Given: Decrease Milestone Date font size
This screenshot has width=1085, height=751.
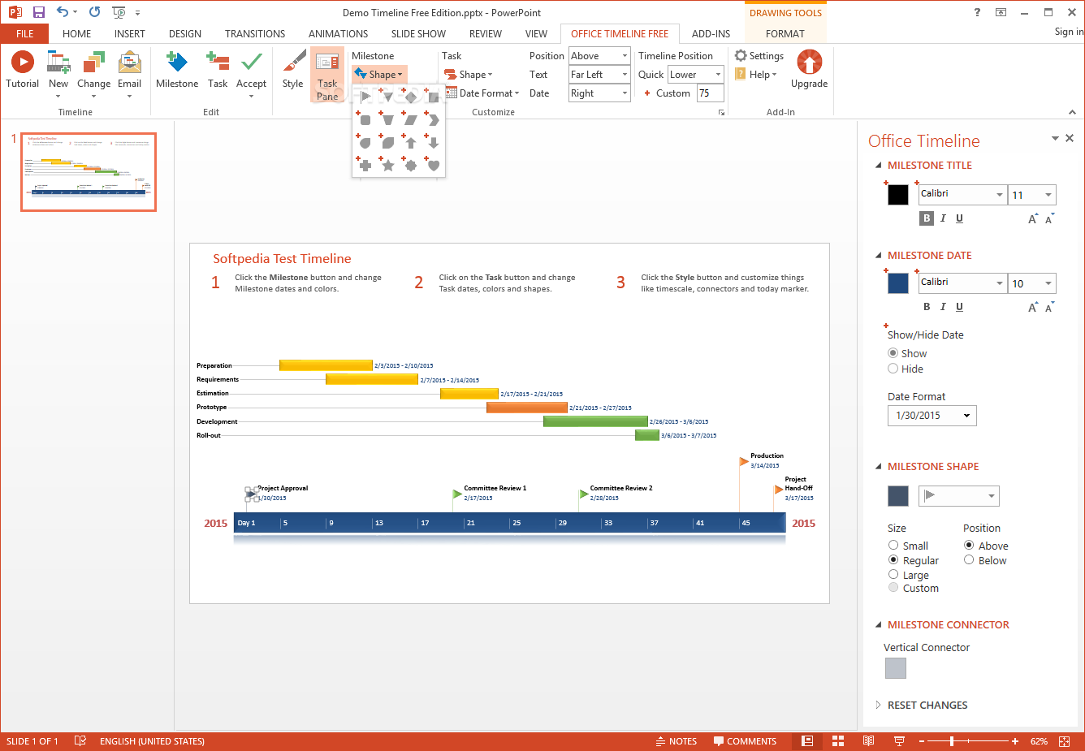Looking at the screenshot, I should click(1049, 307).
